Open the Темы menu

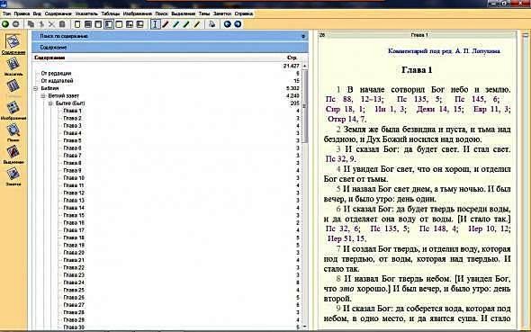pyautogui.click(x=204, y=13)
